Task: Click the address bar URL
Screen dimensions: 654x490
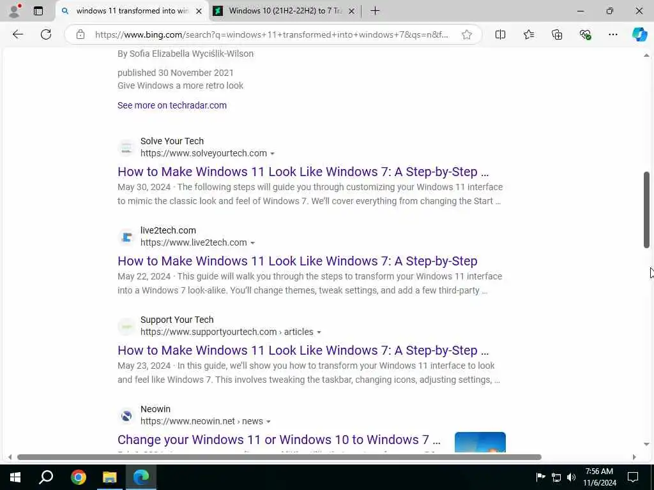Action: [x=271, y=34]
